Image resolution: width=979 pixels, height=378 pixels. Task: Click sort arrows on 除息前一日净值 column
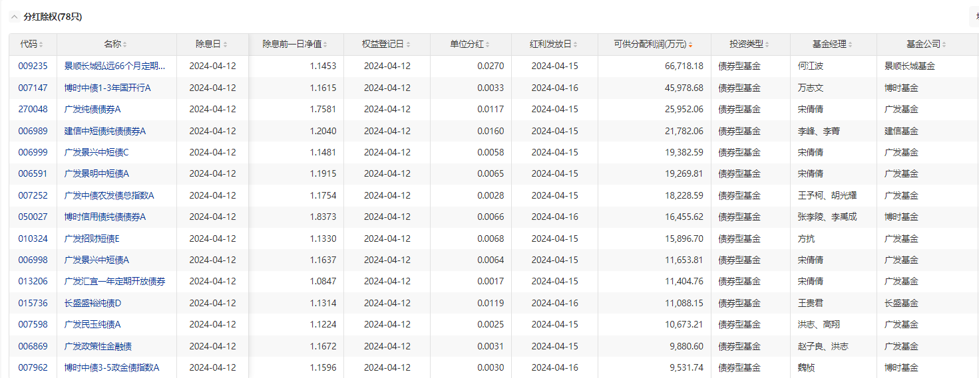coord(326,45)
